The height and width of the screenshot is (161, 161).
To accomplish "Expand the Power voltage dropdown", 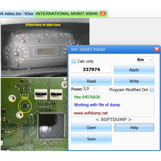I will (90, 89).
